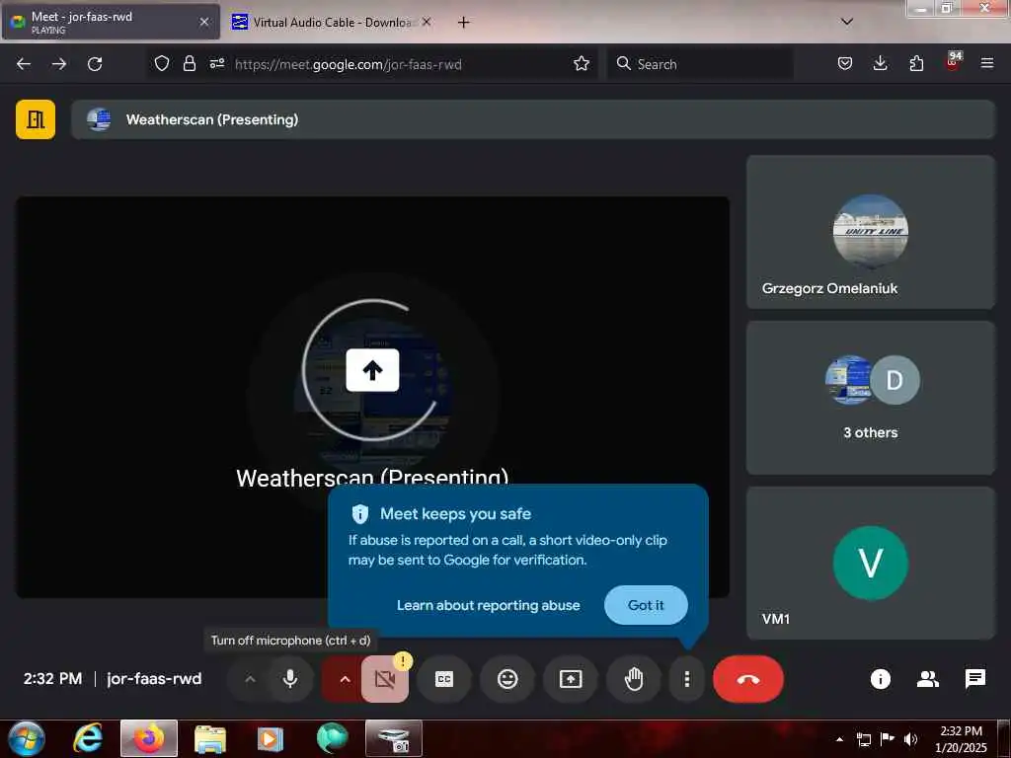Viewport: 1011px width, 758px height.
Task: Bookmark this page with the star
Action: [x=581, y=63]
